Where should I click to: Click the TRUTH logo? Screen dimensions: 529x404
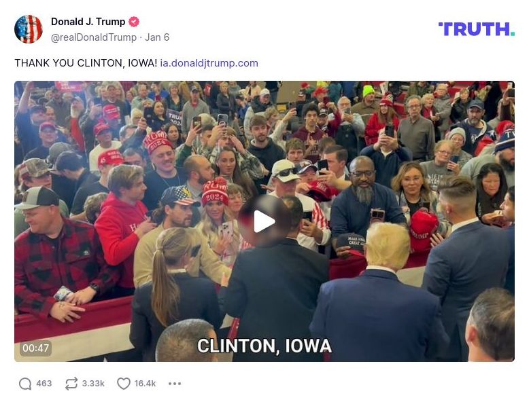[476, 29]
